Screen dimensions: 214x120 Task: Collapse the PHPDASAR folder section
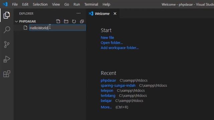coord(16,21)
